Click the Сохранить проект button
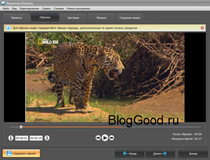Viewport: 210px width, 160px height. coord(21,153)
